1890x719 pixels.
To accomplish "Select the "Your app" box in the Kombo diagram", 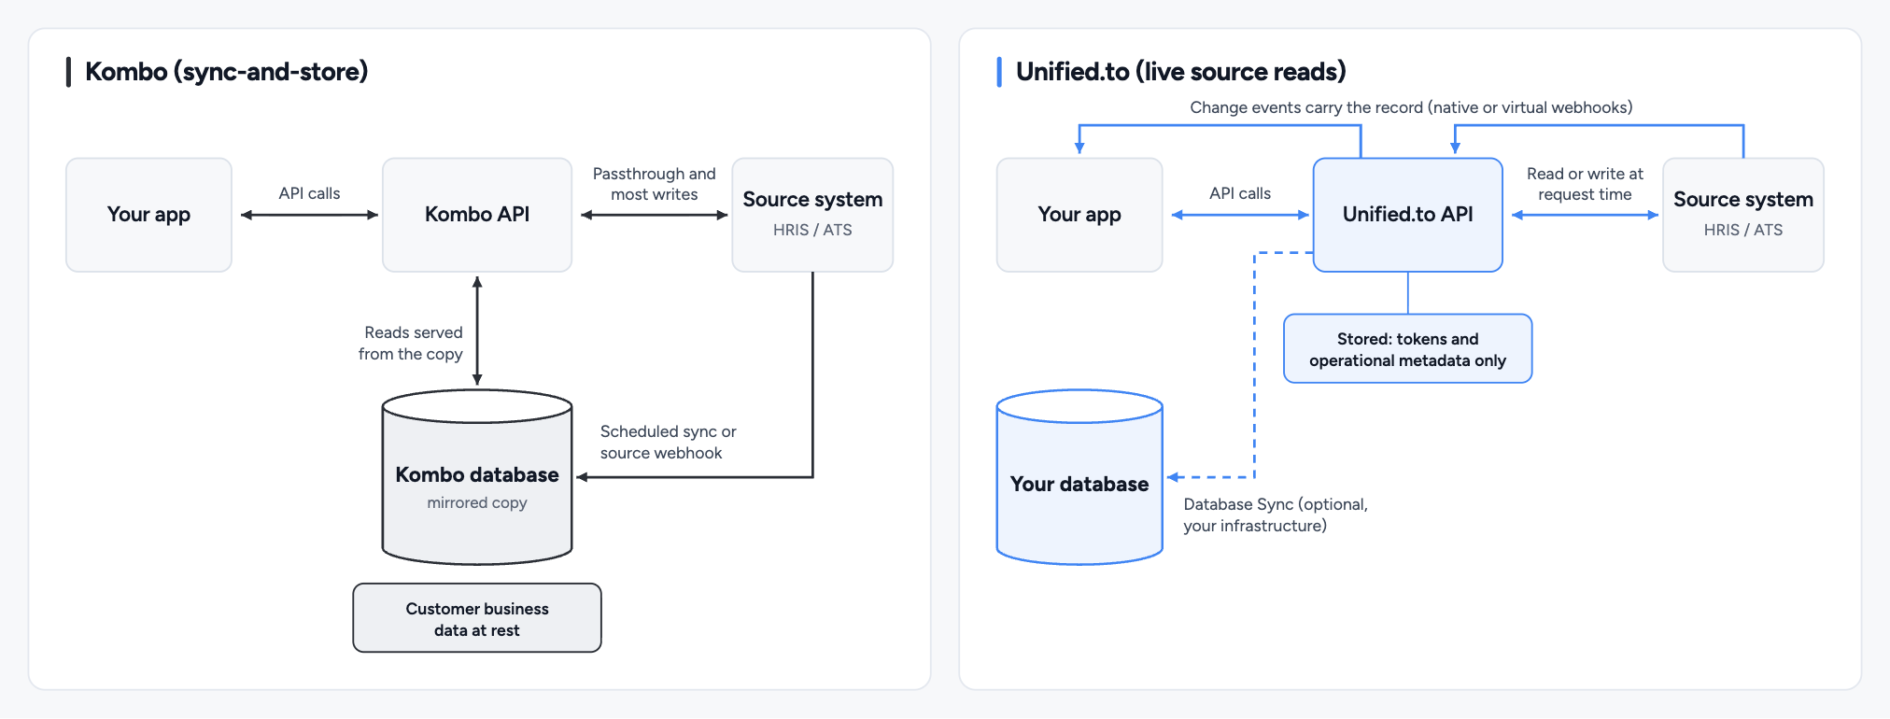I will tap(148, 215).
